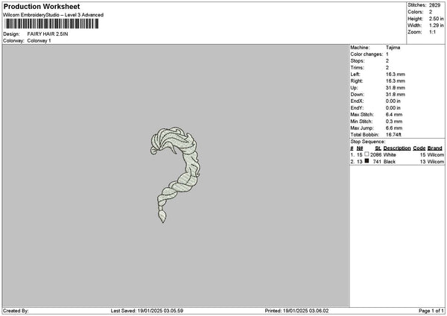Click the Zoom value '1:1'
This screenshot has width=447, height=316.
point(432,32)
